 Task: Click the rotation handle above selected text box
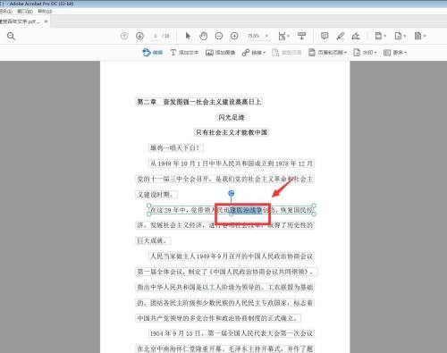coord(232,193)
